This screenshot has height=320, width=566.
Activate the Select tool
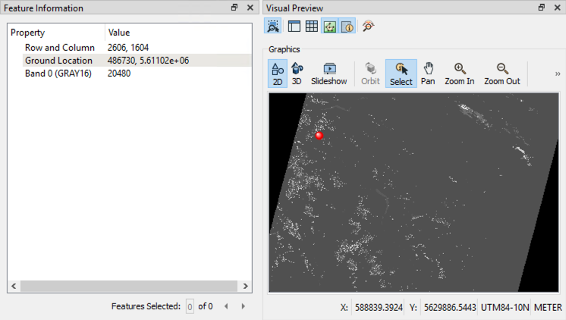(401, 74)
